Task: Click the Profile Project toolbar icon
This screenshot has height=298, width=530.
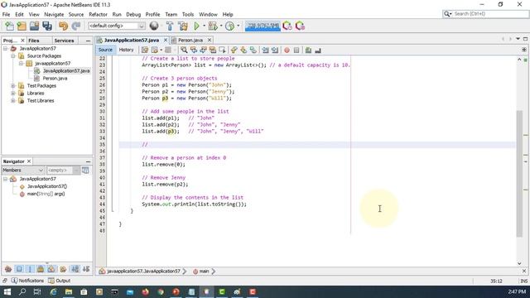Action: coord(230,26)
